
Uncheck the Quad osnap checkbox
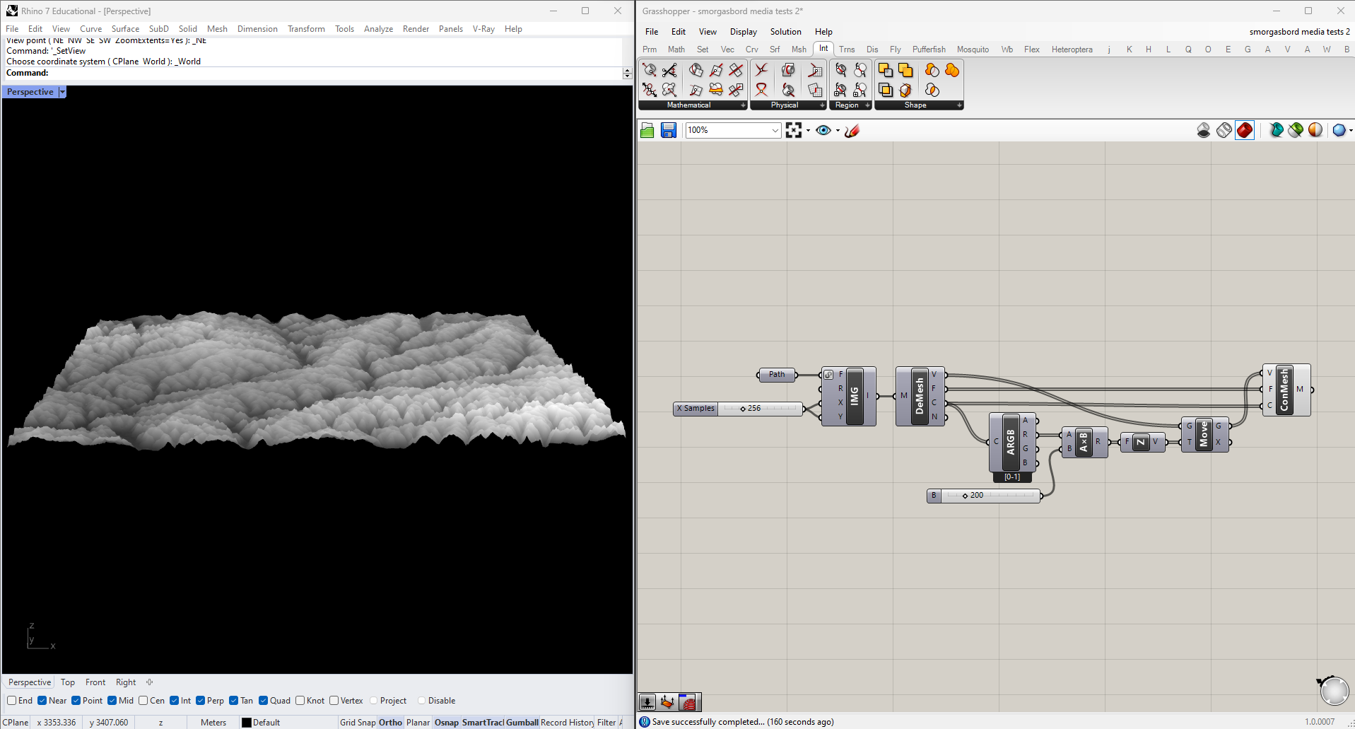click(x=264, y=701)
